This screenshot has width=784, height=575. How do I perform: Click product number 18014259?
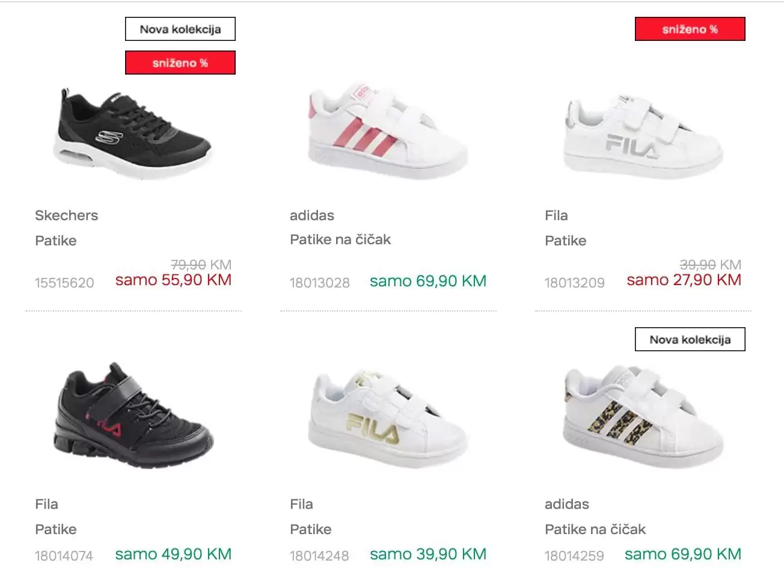(574, 556)
